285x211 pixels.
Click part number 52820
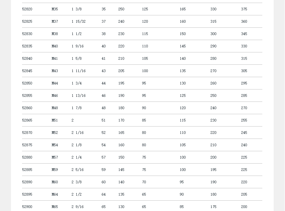(27, 9)
